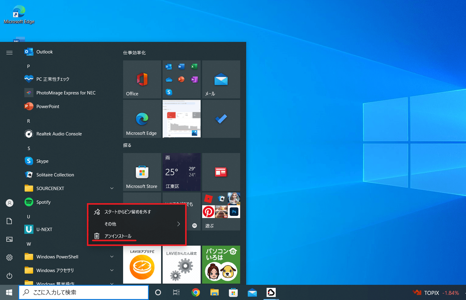Open the Office apps group tile

[x=182, y=79]
